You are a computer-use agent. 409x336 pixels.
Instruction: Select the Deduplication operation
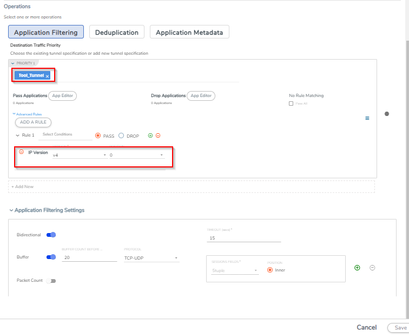point(117,32)
